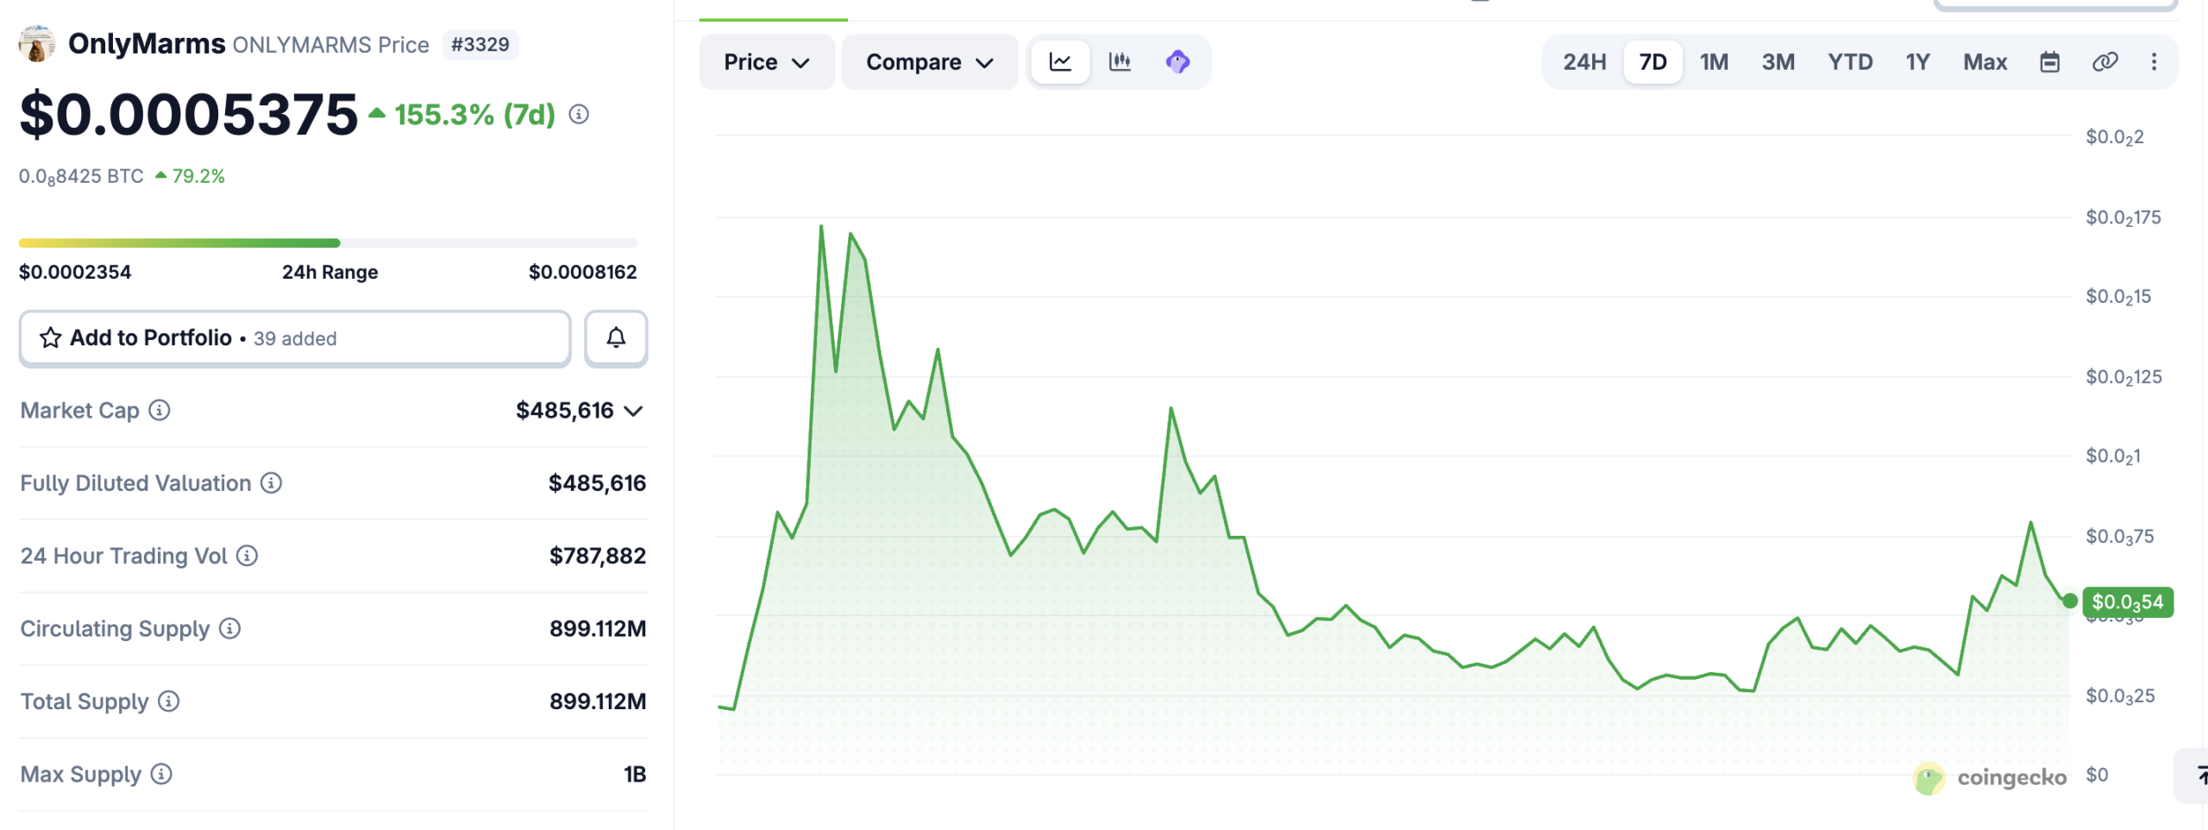This screenshot has height=830, width=2208.
Task: Click the current price marker dot on chart
Action: (x=2070, y=601)
